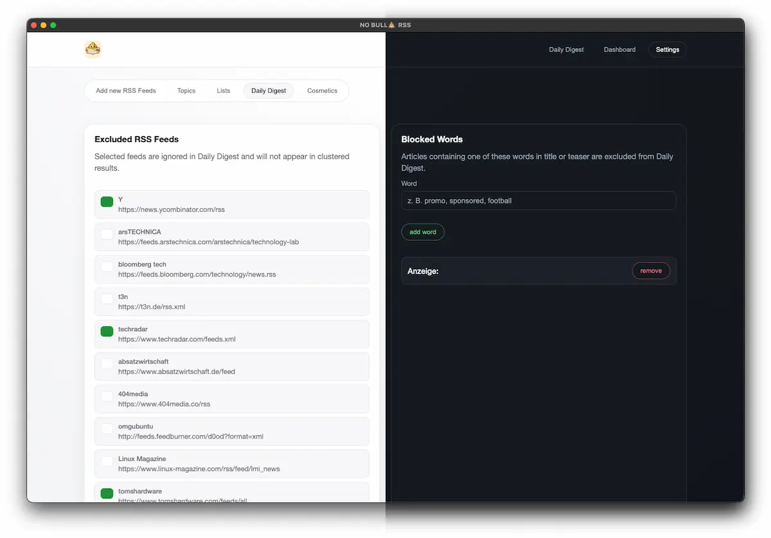This screenshot has width=771, height=538.
Task: Enable exclusion for omgubuntu feed
Action: 107,430
